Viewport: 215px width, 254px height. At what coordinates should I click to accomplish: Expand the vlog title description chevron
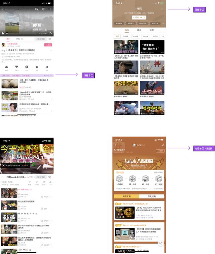[51, 50]
